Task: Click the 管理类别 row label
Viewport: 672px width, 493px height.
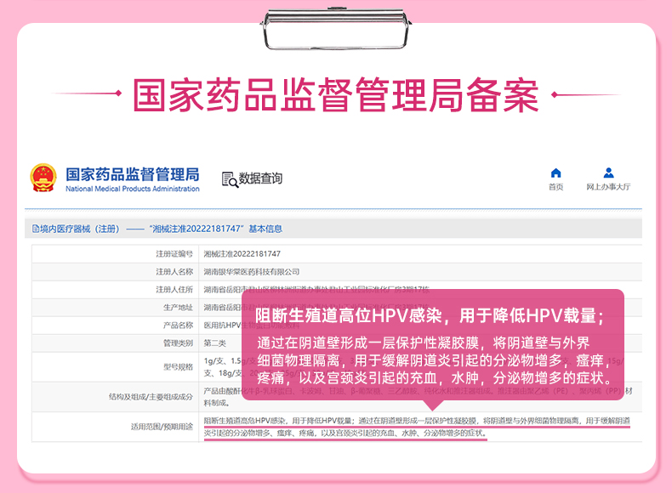Action: [178, 343]
